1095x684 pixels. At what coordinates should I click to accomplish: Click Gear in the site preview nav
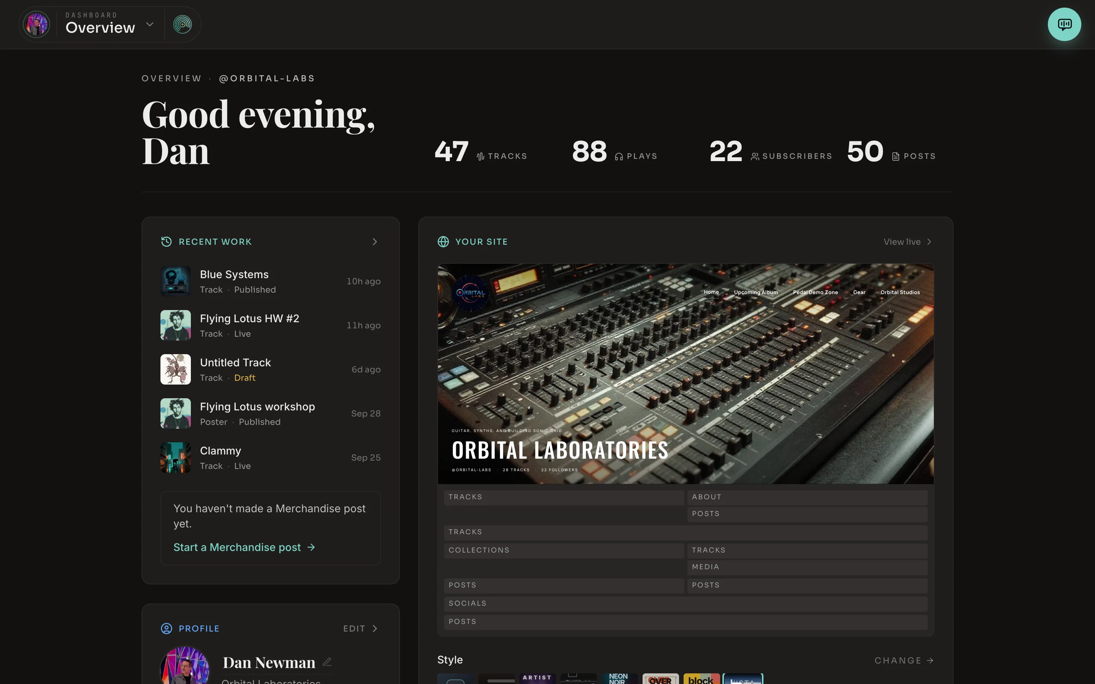[859, 292]
